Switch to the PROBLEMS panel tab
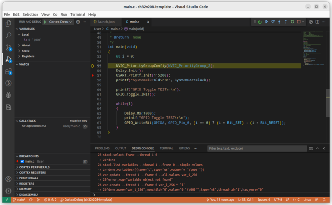 102,148
